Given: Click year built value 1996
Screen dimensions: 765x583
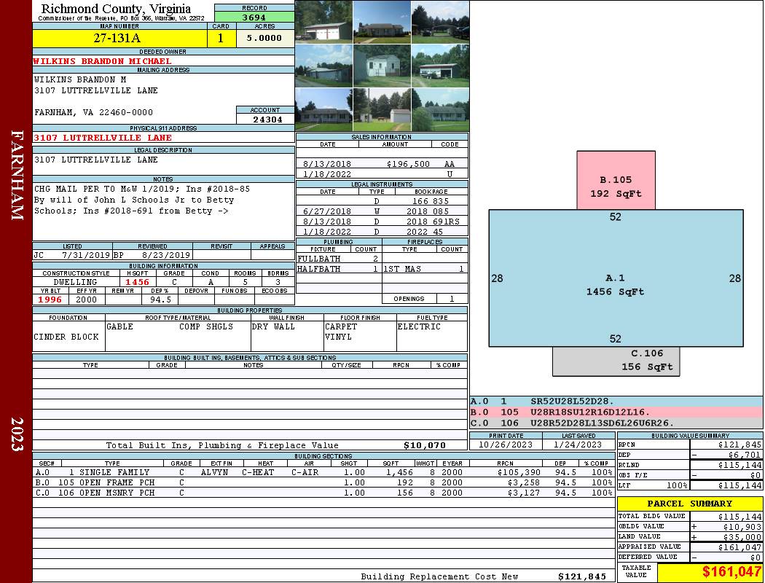Looking at the screenshot, I should click(50, 300).
